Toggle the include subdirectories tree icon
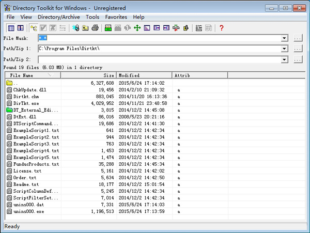Image resolution: width=310 pixels, height=233 pixels. click(34, 28)
